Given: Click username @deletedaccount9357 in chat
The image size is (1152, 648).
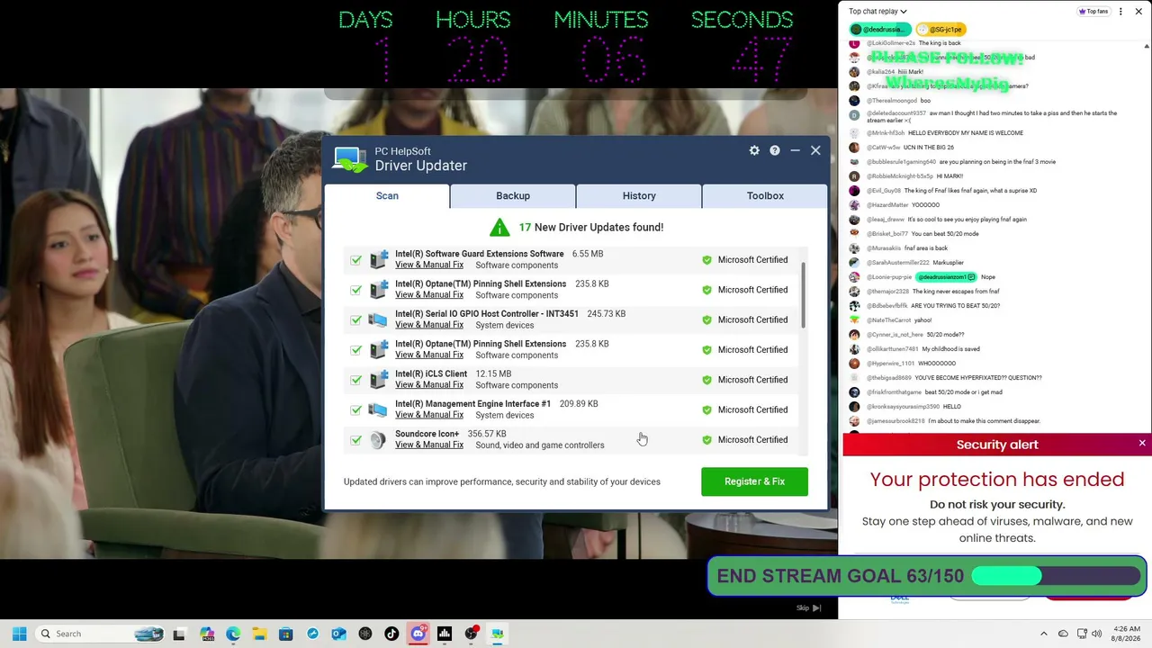Looking at the screenshot, I should pos(896,113).
